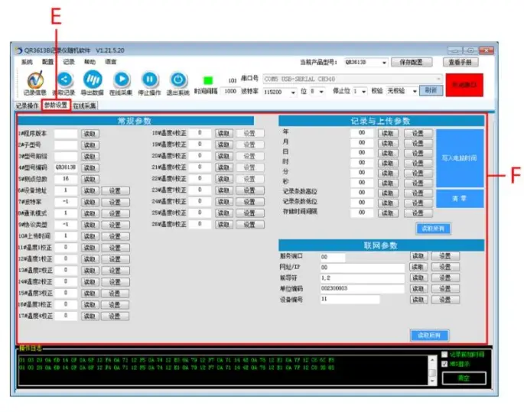Click the green connection status indicator
Viewport: 524px width, 412px height.
(208, 80)
